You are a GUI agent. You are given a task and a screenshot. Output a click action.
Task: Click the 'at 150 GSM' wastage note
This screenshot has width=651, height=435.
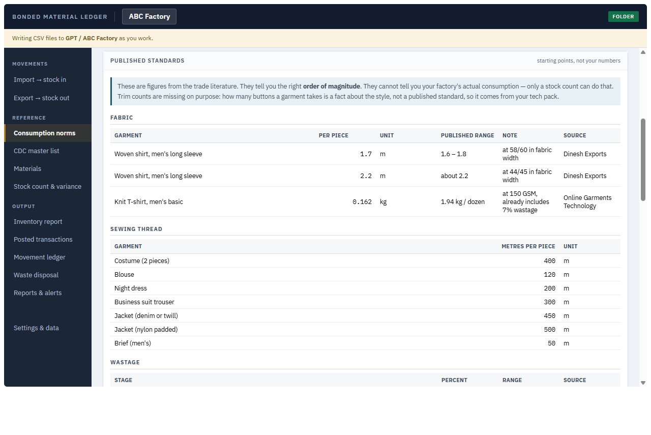tap(526, 202)
